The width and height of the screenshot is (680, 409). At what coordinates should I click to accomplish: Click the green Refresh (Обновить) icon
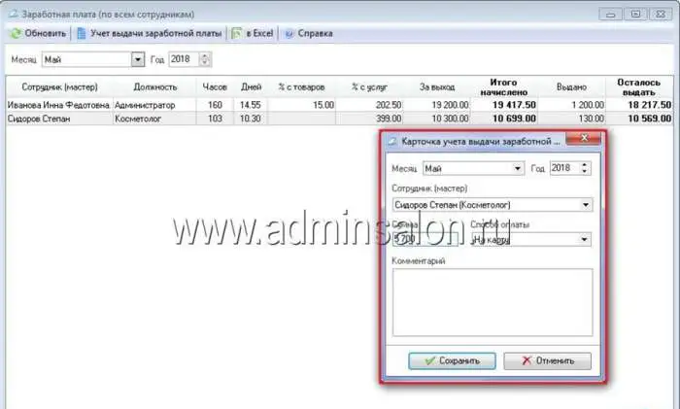pos(17,33)
